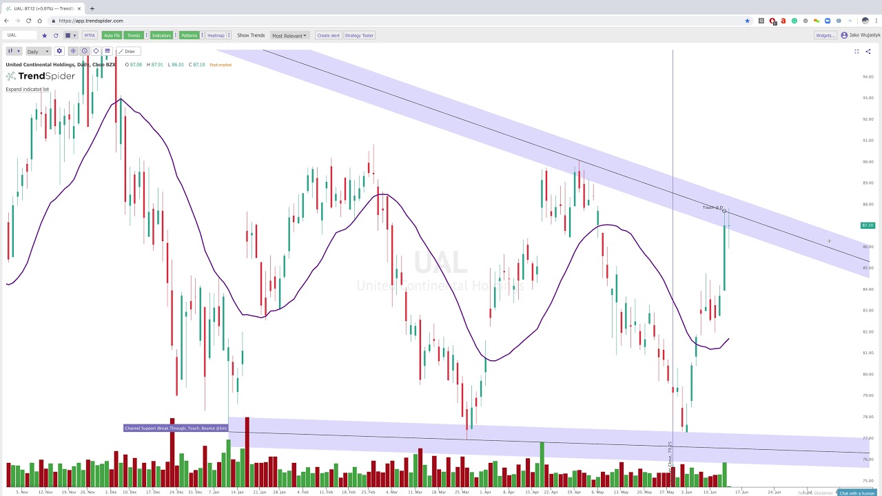
Task: Open chart settings gear icon
Action: coord(59,51)
